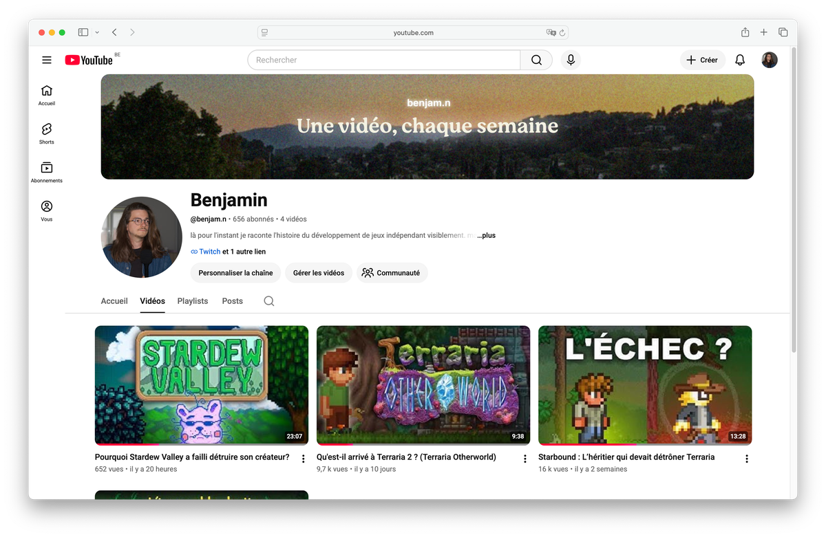The width and height of the screenshot is (826, 537).
Task: Go forward with Safari's forward arrow
Action: tap(132, 32)
